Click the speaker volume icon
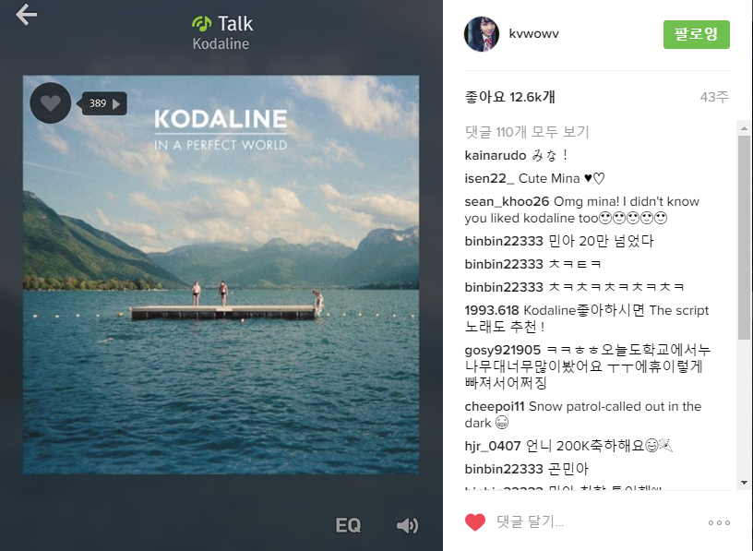Image resolution: width=753 pixels, height=551 pixels. tap(407, 525)
